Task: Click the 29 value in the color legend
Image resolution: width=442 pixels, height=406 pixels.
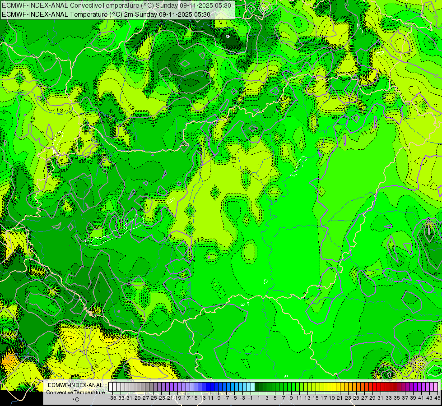Action: click(372, 398)
